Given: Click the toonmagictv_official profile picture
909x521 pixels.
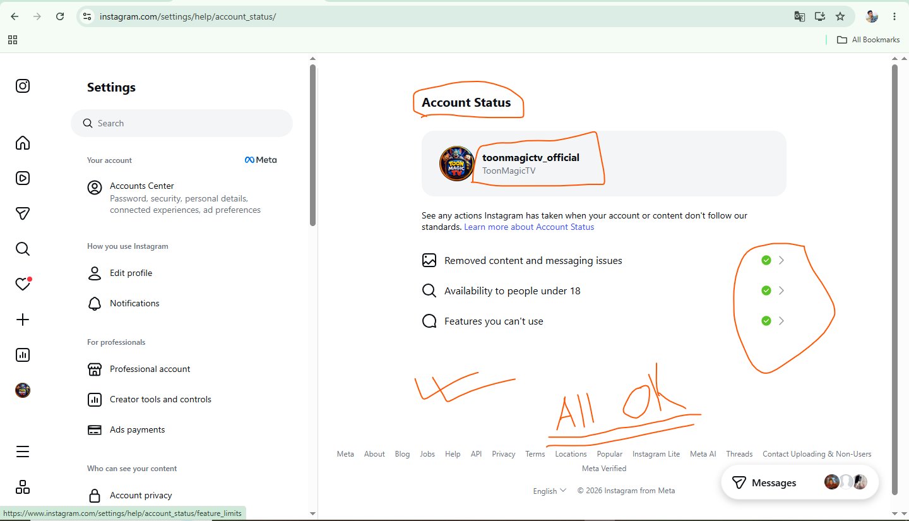Looking at the screenshot, I should (456, 164).
